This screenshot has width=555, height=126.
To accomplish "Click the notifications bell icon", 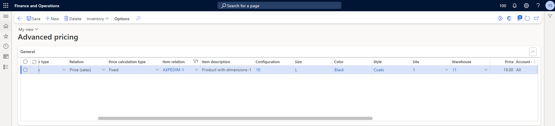I will click(514, 5).
